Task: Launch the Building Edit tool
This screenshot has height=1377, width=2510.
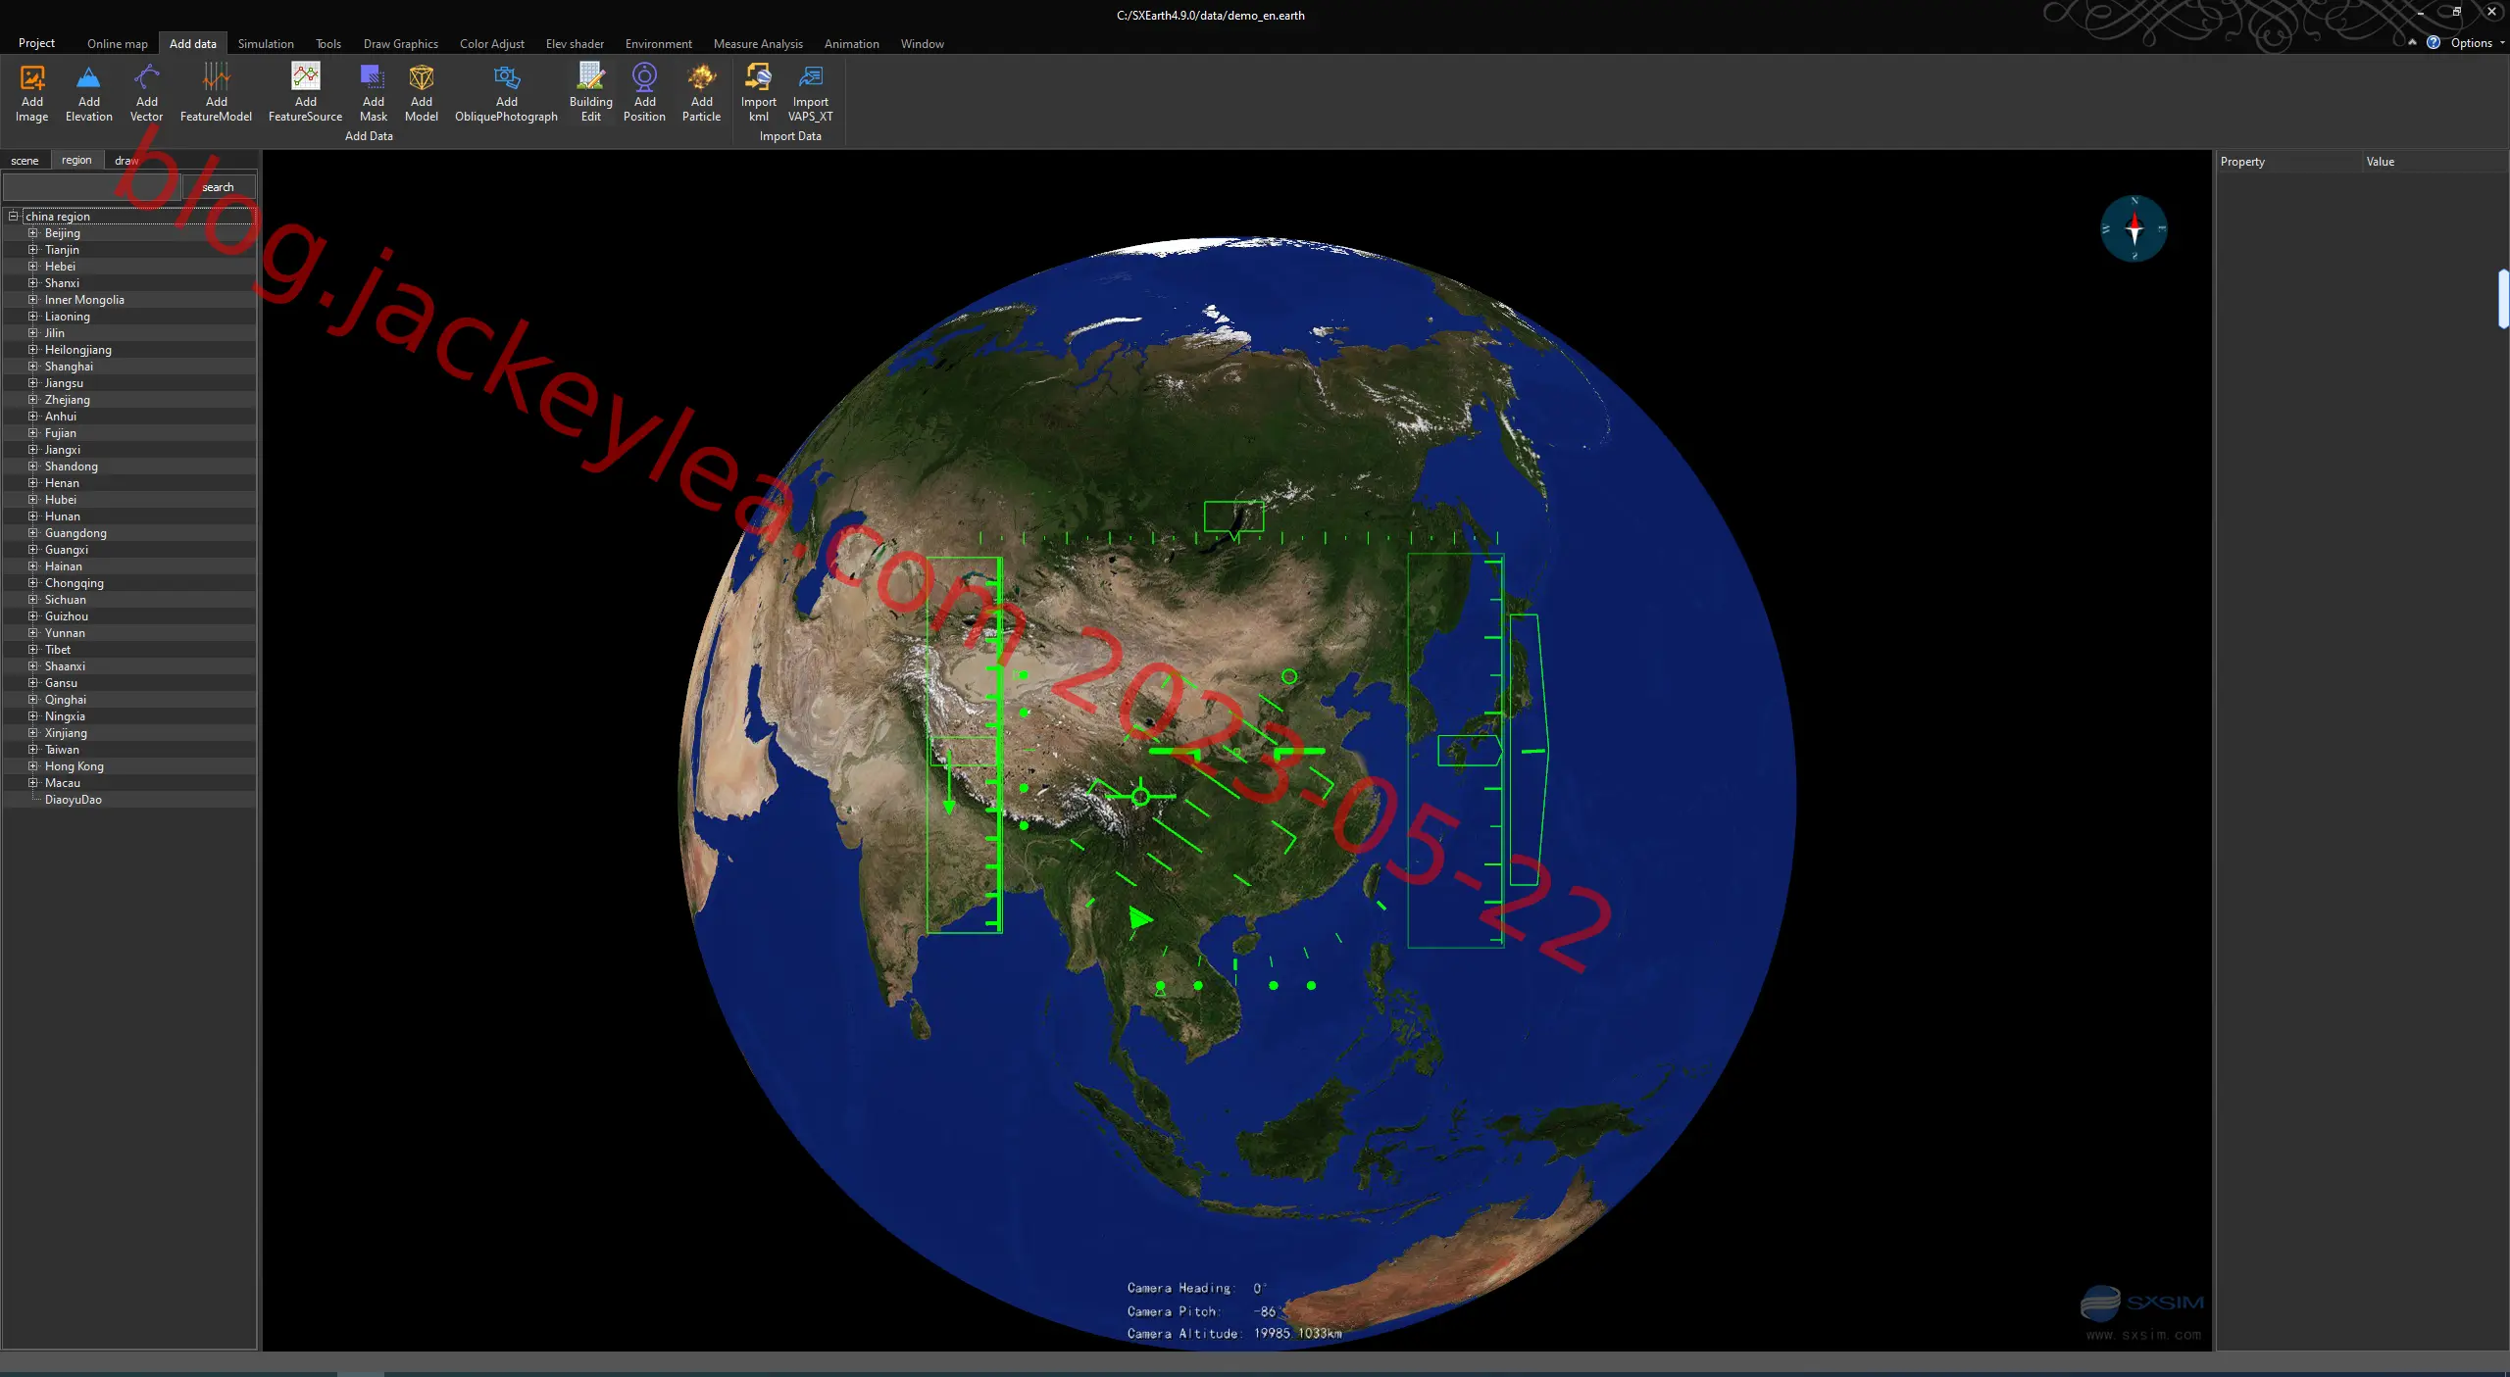Action: click(590, 93)
